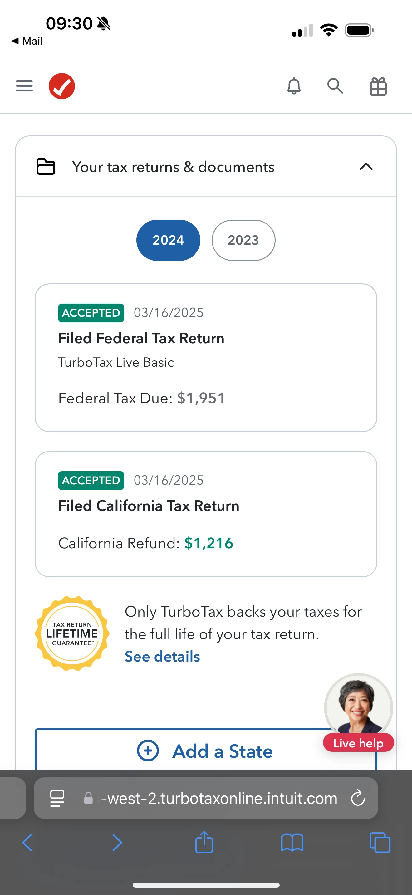412x895 pixels.
Task: Tap the TurboTax checkmark logo
Action: [x=62, y=86]
